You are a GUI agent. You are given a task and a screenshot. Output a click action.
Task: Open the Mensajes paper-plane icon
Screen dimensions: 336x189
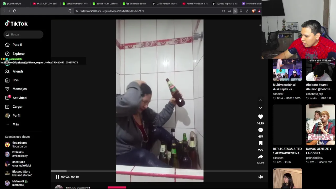pyautogui.click(x=7, y=89)
